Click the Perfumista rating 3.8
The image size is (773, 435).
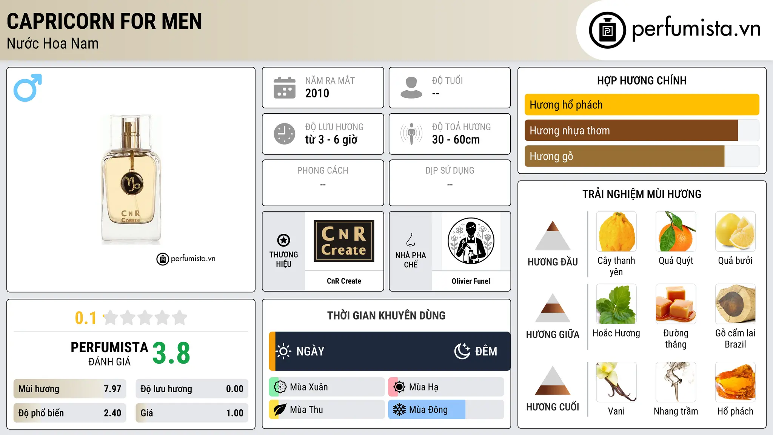coord(171,353)
